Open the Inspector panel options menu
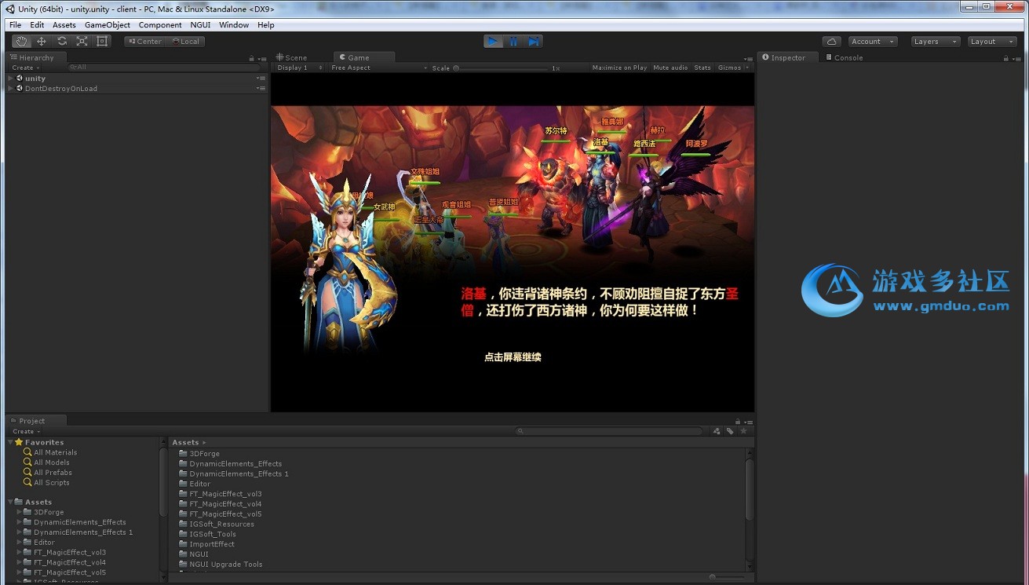 click(x=1016, y=58)
